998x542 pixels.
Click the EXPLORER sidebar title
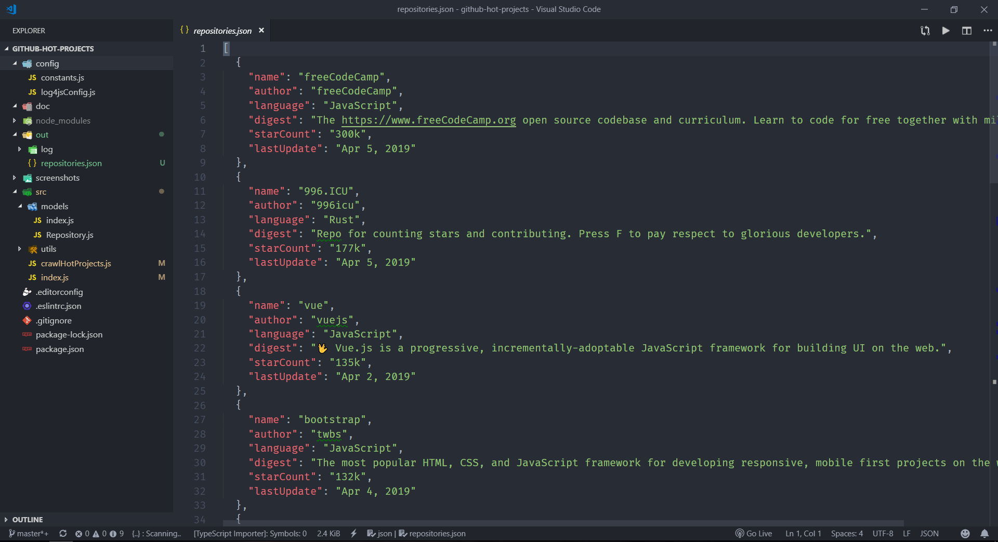[29, 31]
